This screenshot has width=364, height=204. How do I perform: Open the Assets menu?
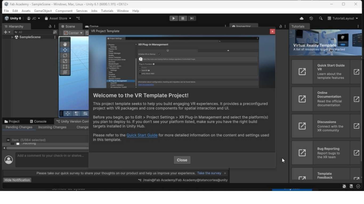(26, 11)
